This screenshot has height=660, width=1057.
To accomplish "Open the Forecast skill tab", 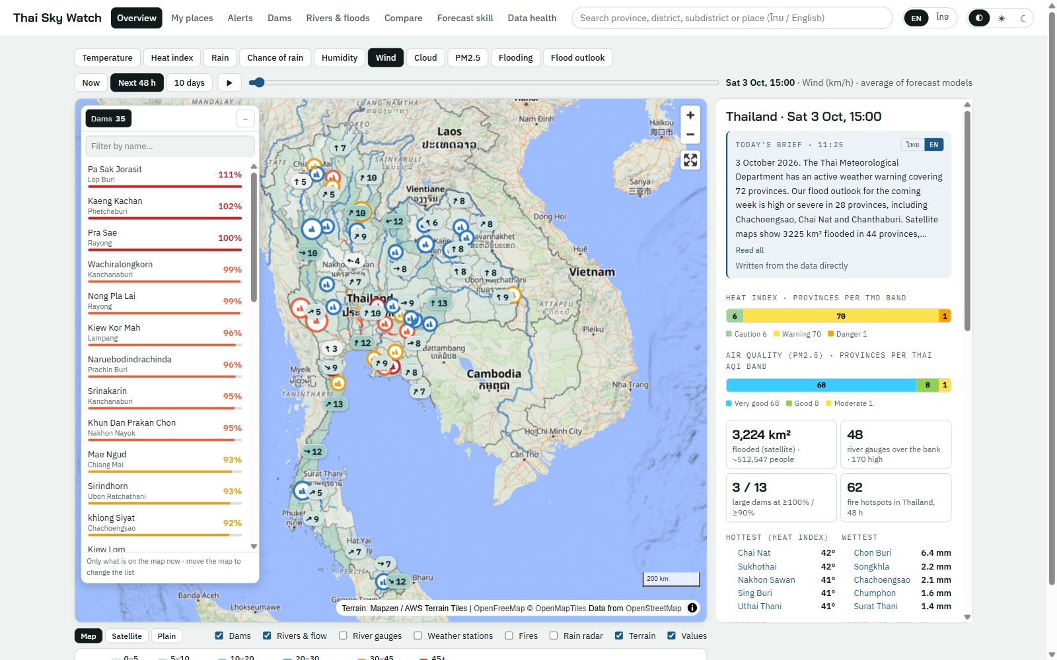I will click(465, 18).
